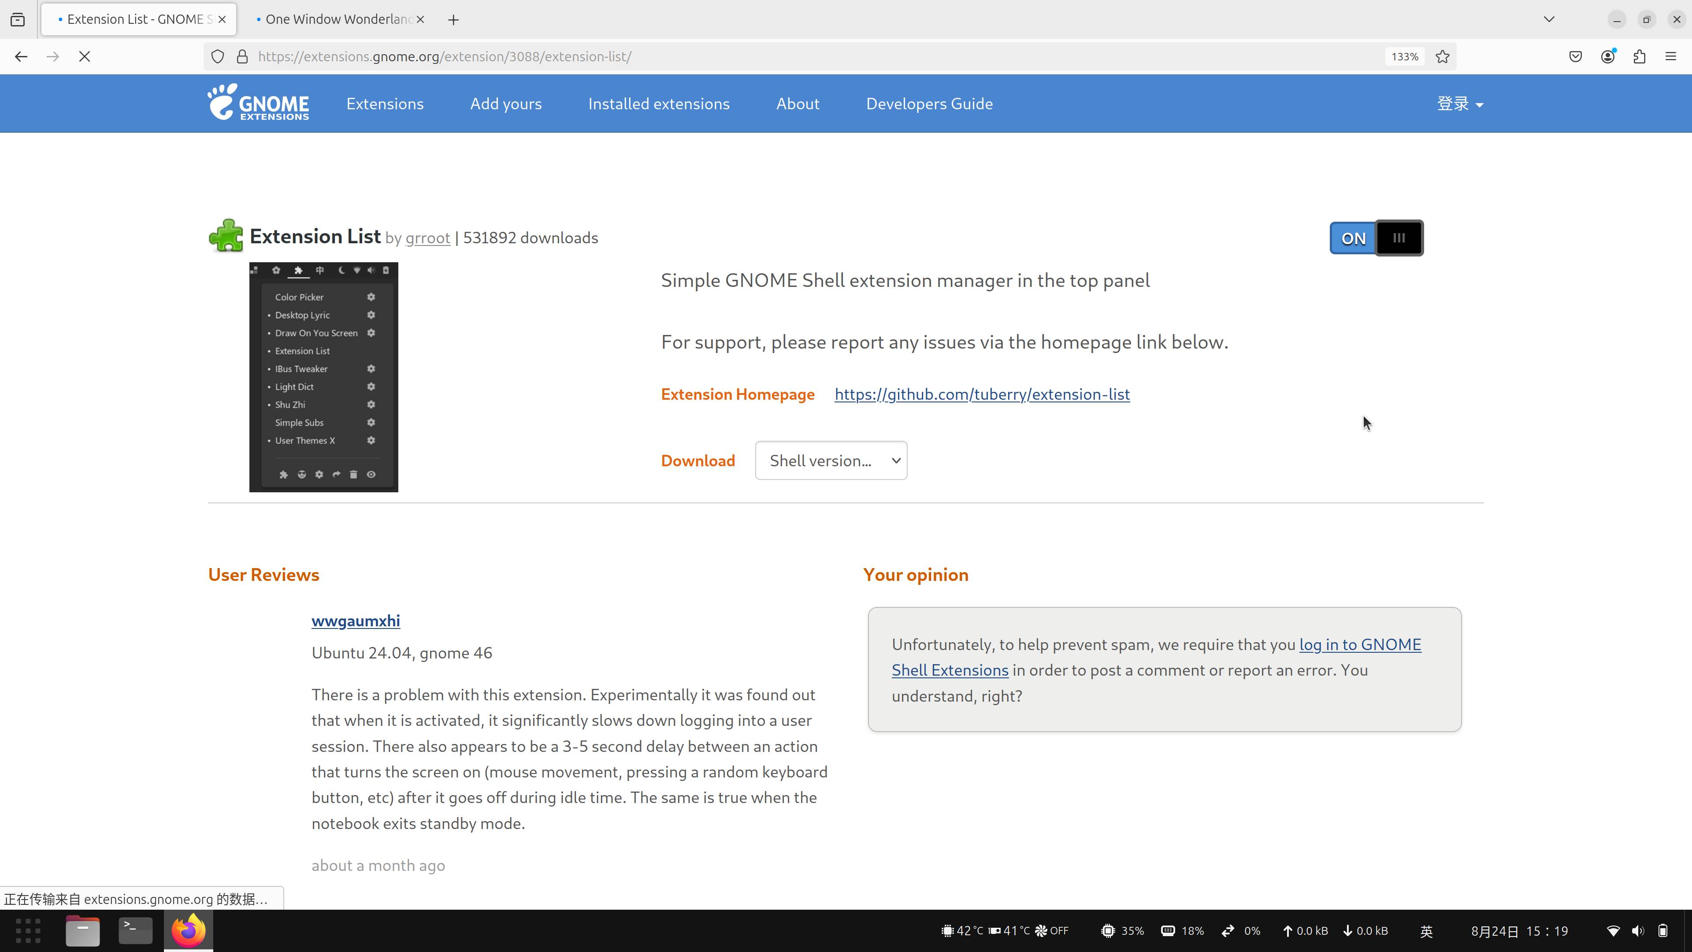Reset the 133% zoom level indicator

1404,56
